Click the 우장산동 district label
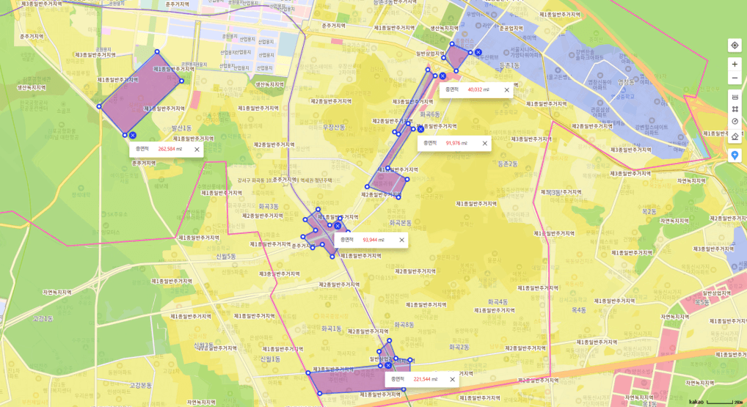Screen dimensions: 747x407 point(333,127)
